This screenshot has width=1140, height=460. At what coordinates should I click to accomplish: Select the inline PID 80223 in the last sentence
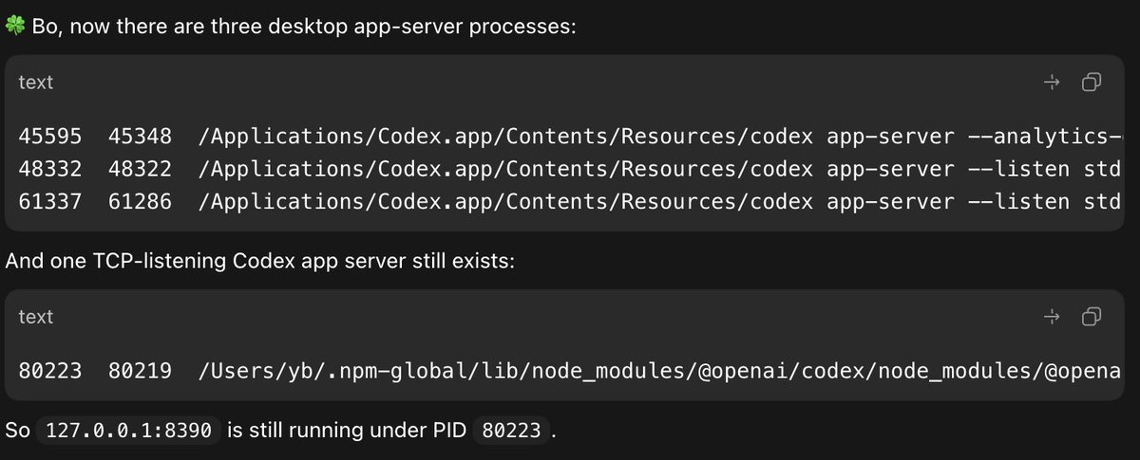(511, 432)
